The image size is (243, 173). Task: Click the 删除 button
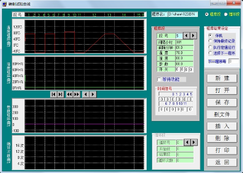coord(222,138)
